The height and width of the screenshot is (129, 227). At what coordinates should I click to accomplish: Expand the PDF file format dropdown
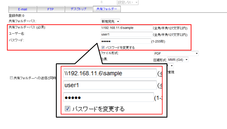[176, 53]
